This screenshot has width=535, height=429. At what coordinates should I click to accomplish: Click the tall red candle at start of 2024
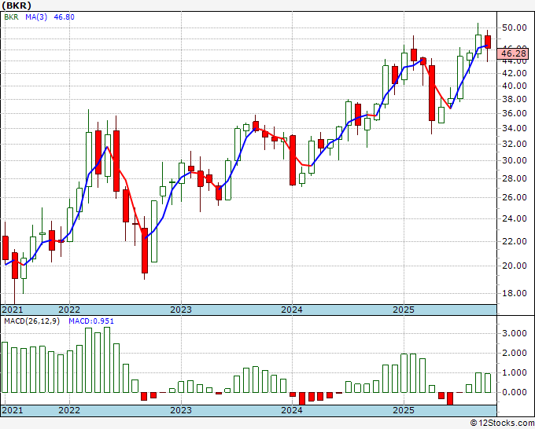point(293,160)
